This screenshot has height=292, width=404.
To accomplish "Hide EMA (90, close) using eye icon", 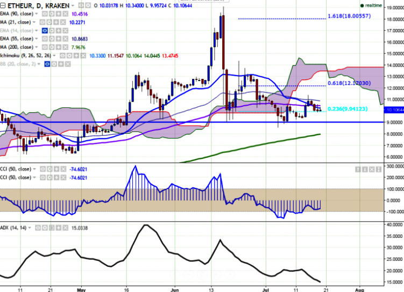I will coord(45,14).
